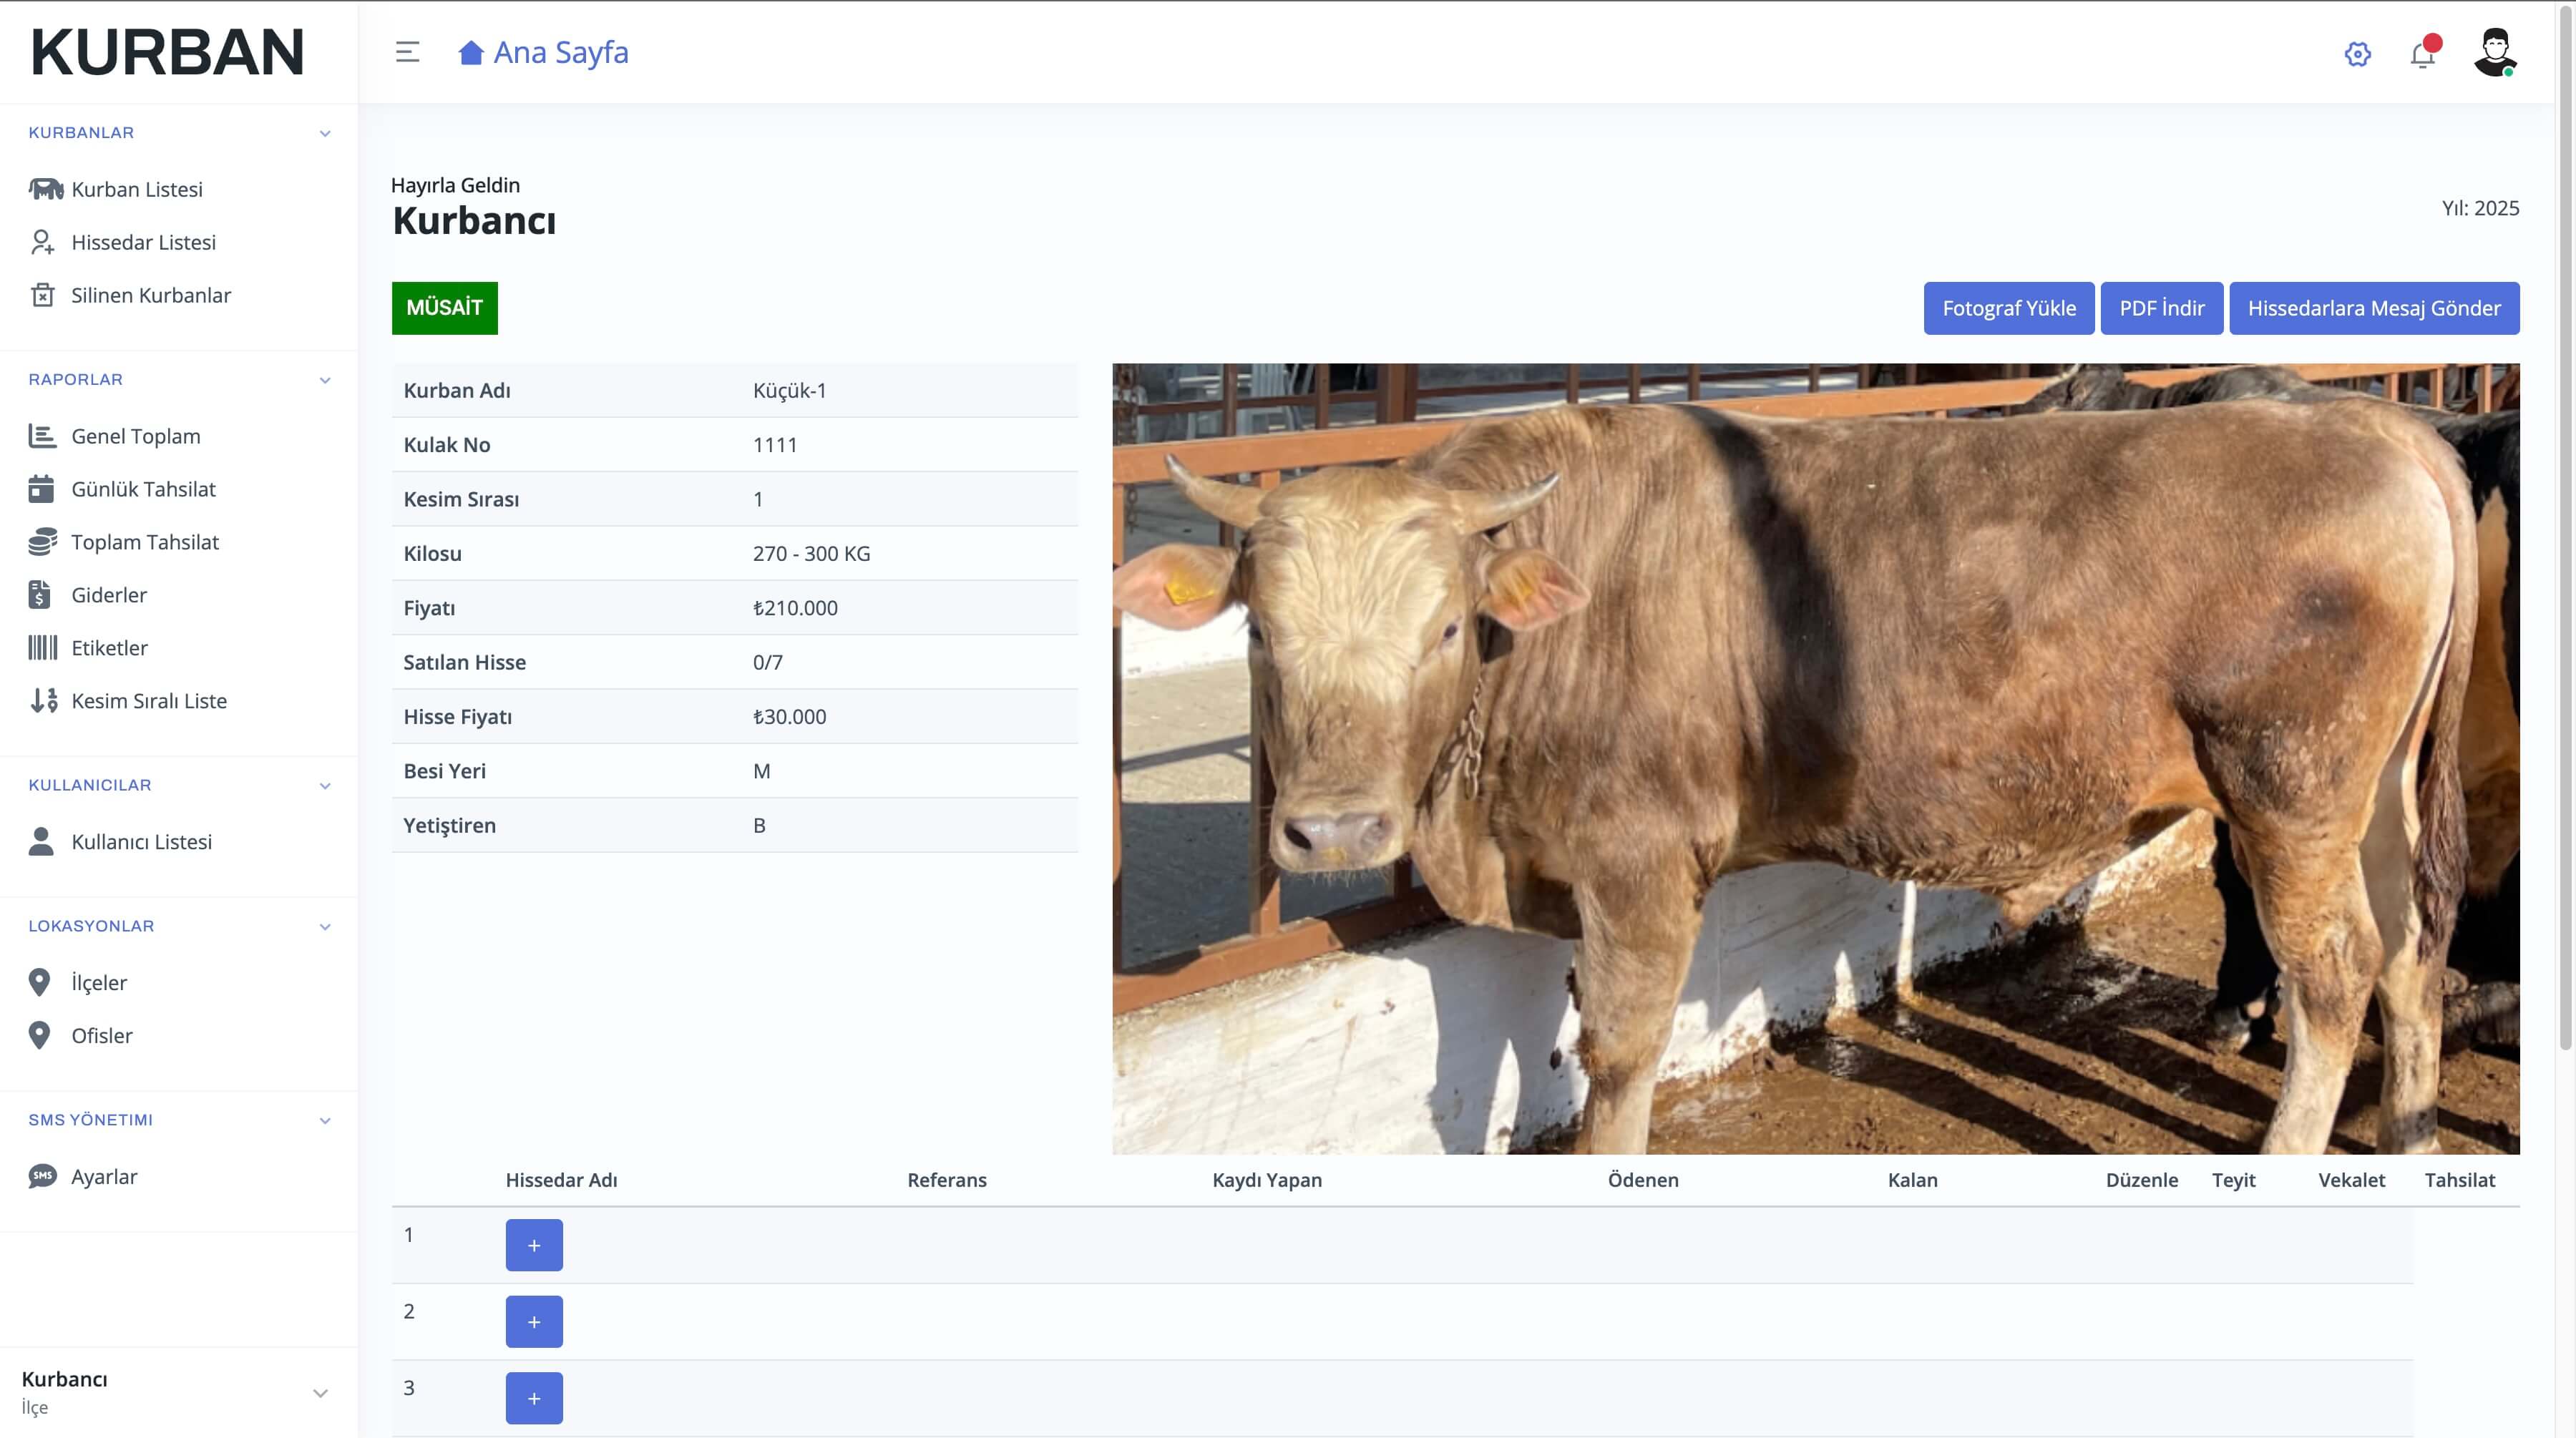Click the Kilosu value 270 - 300 KG

[811, 553]
